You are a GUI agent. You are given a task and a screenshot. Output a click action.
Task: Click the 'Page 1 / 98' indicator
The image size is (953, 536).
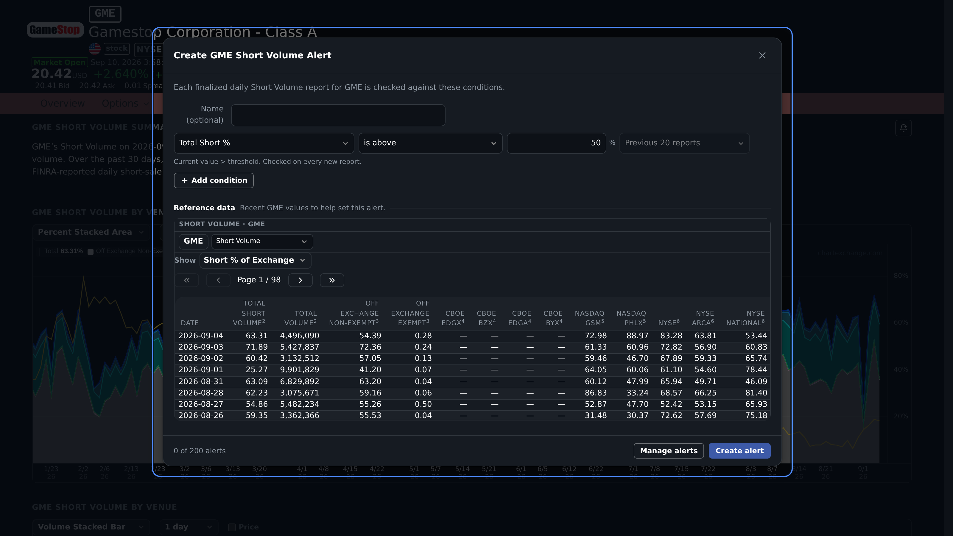[x=259, y=280]
